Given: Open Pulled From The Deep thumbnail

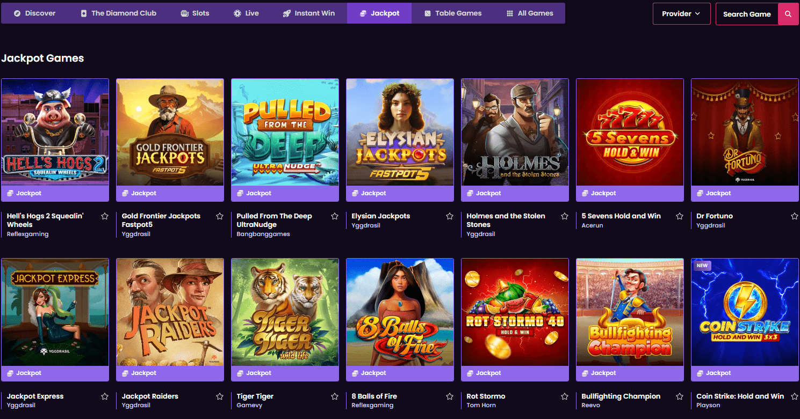Looking at the screenshot, I should [285, 132].
